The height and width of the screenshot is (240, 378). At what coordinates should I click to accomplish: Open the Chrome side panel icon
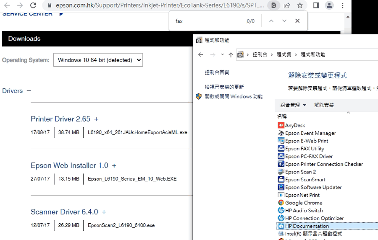(316, 5)
